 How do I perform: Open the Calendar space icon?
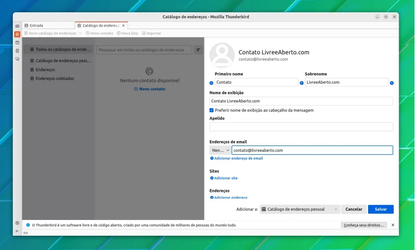[x=17, y=42]
